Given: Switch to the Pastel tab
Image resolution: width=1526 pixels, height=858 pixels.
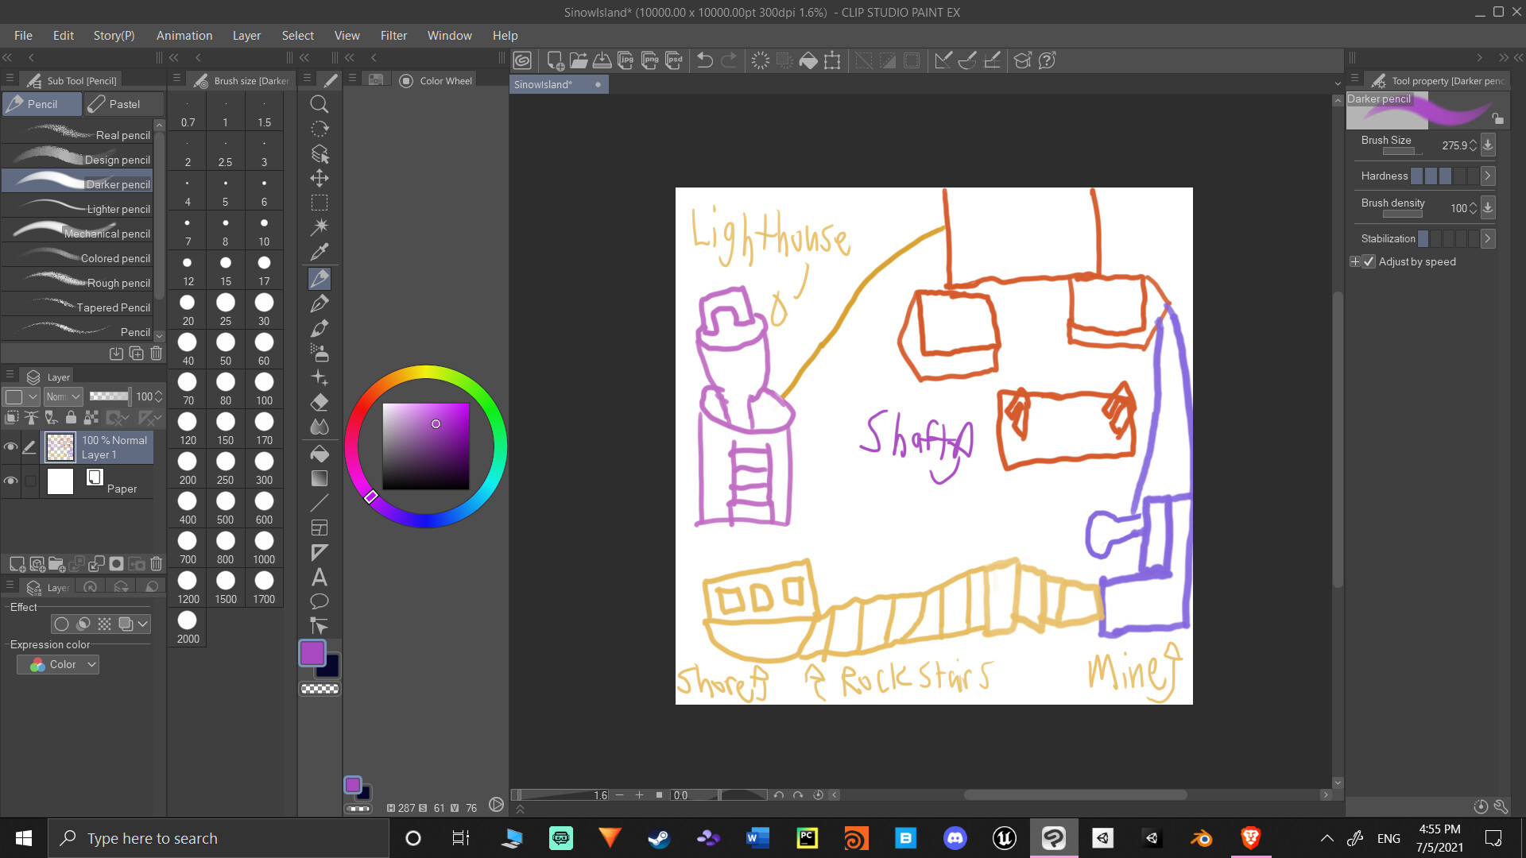Looking at the screenshot, I should 125,104.
